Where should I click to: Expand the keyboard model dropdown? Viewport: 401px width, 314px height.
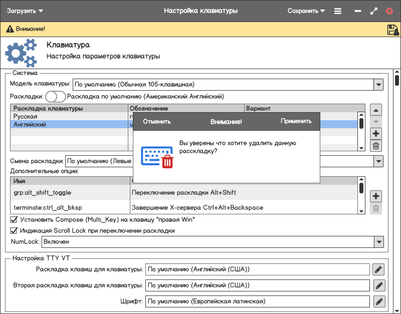(378, 85)
